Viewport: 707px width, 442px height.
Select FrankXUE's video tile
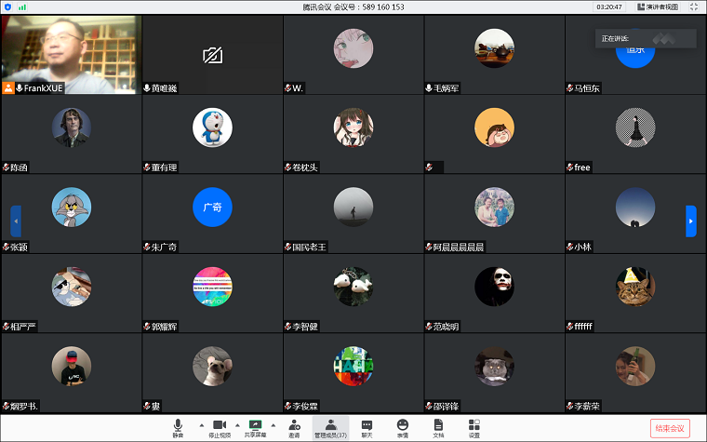[x=71, y=54]
